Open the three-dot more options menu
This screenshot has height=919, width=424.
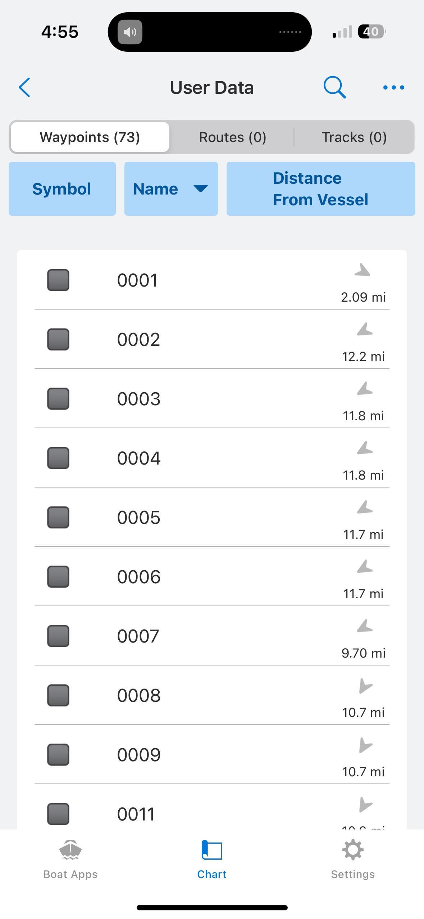[x=393, y=87]
